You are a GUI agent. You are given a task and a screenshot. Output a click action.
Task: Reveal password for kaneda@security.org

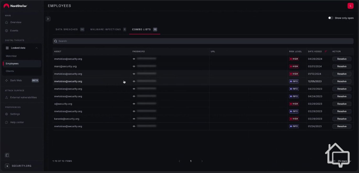tap(134, 119)
